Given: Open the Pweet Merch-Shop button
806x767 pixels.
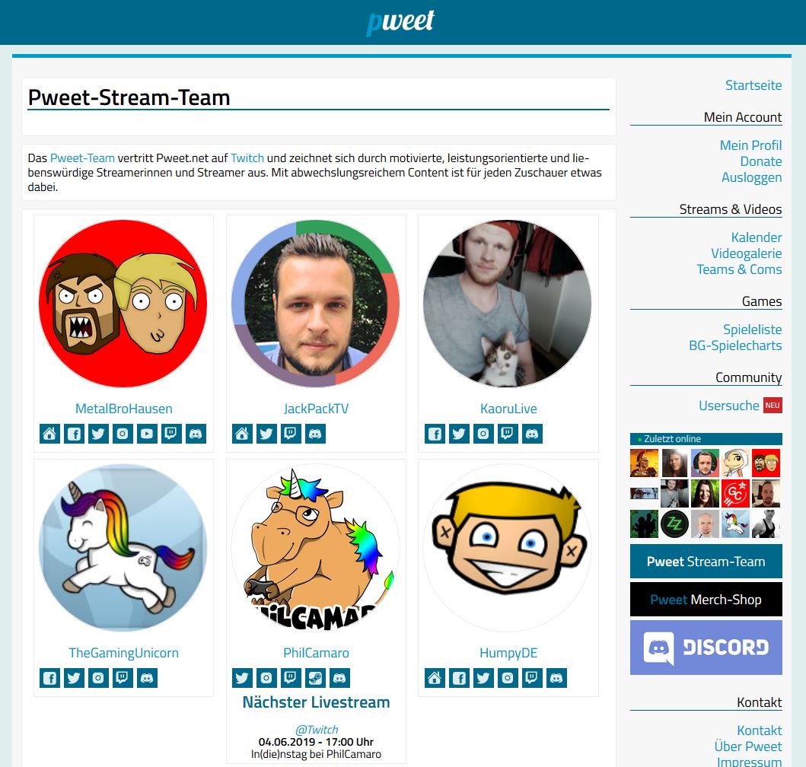Looking at the screenshot, I should click(x=706, y=600).
